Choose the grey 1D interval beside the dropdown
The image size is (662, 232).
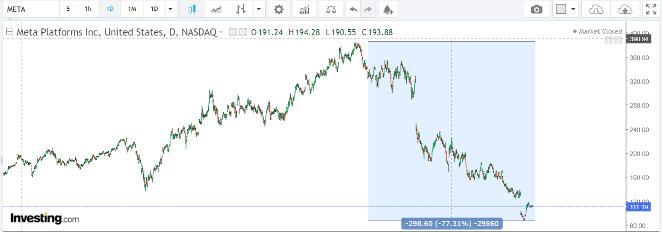[x=154, y=9]
